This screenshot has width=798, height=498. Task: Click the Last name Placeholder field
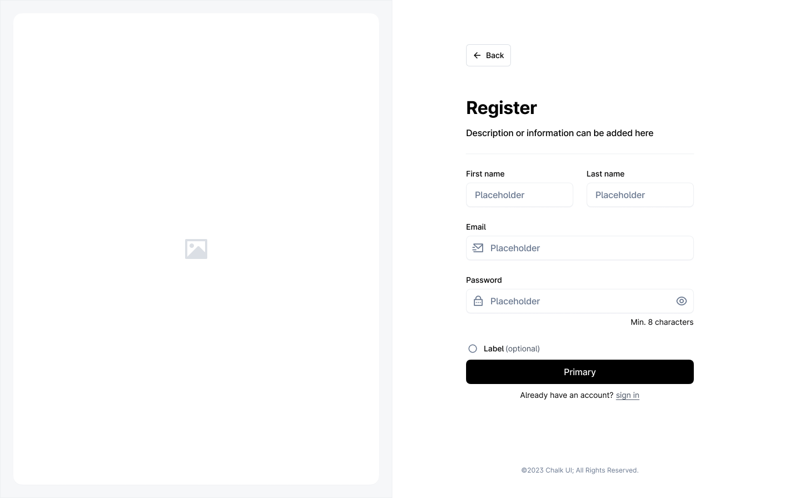click(640, 195)
